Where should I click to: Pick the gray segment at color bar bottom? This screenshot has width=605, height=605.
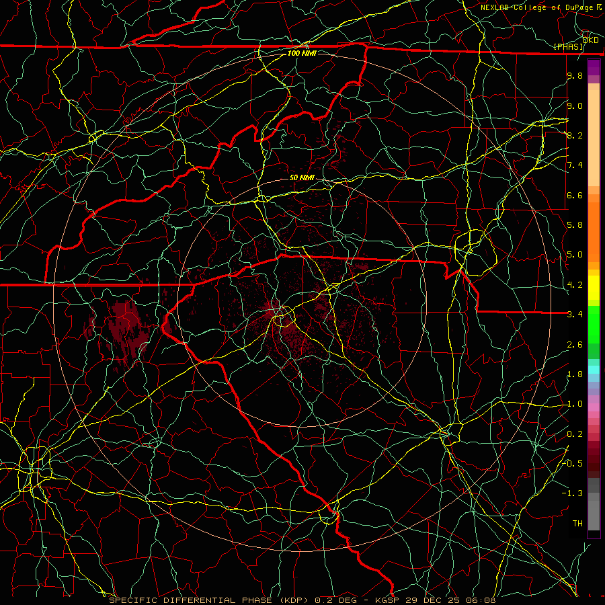pyautogui.click(x=594, y=517)
